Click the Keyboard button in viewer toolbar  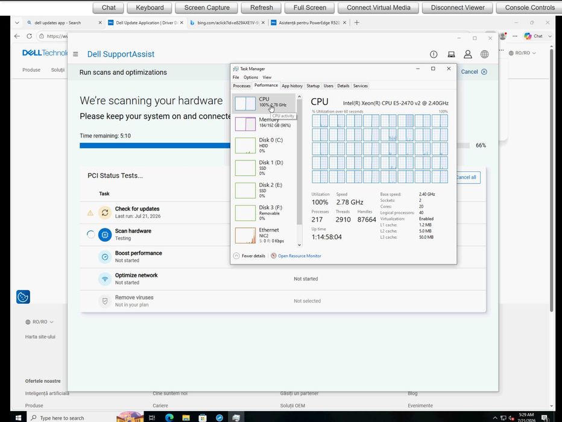click(x=150, y=7)
